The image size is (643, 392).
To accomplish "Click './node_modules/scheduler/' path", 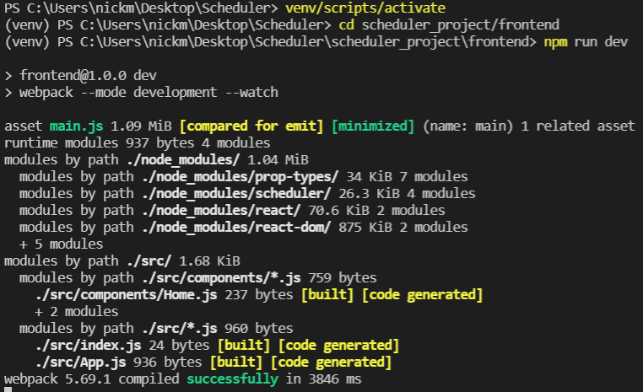I will 236,193.
